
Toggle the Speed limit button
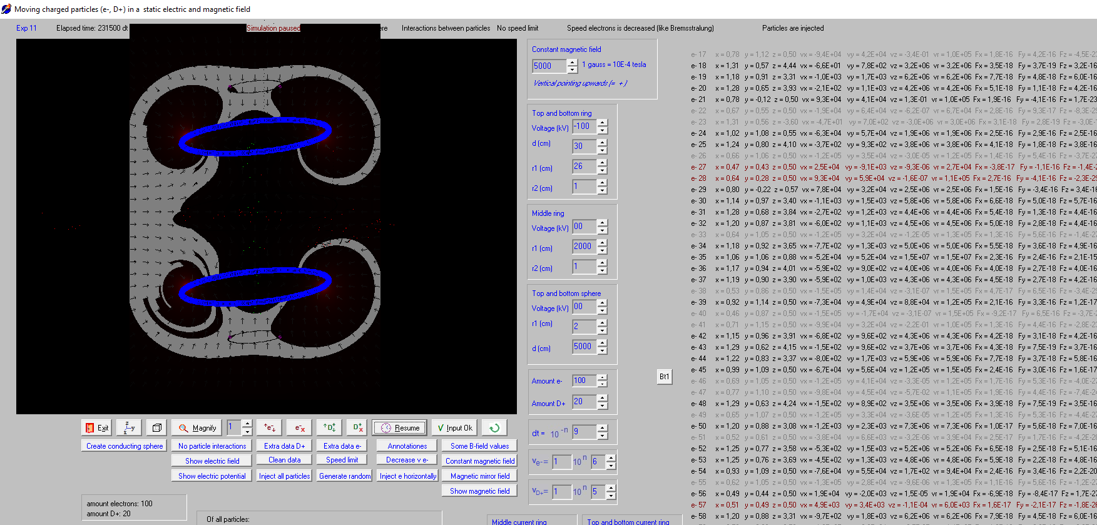(x=342, y=460)
